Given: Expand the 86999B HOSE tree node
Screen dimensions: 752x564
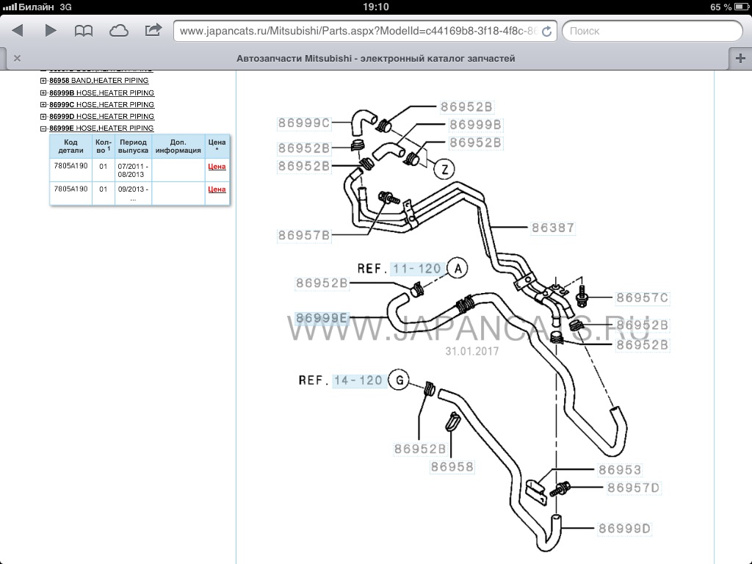Looking at the screenshot, I should 44,93.
